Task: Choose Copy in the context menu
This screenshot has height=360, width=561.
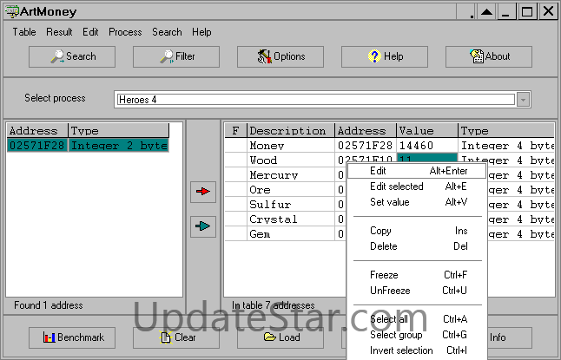Action: tap(417, 231)
